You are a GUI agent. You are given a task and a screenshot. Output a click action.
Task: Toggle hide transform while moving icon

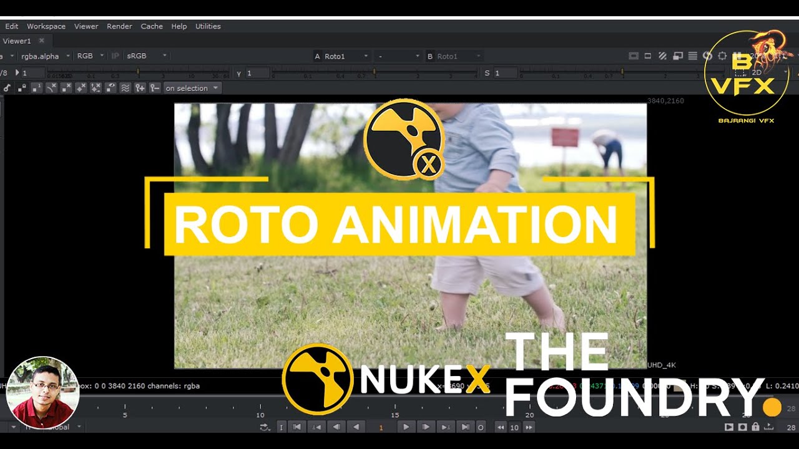pos(96,88)
